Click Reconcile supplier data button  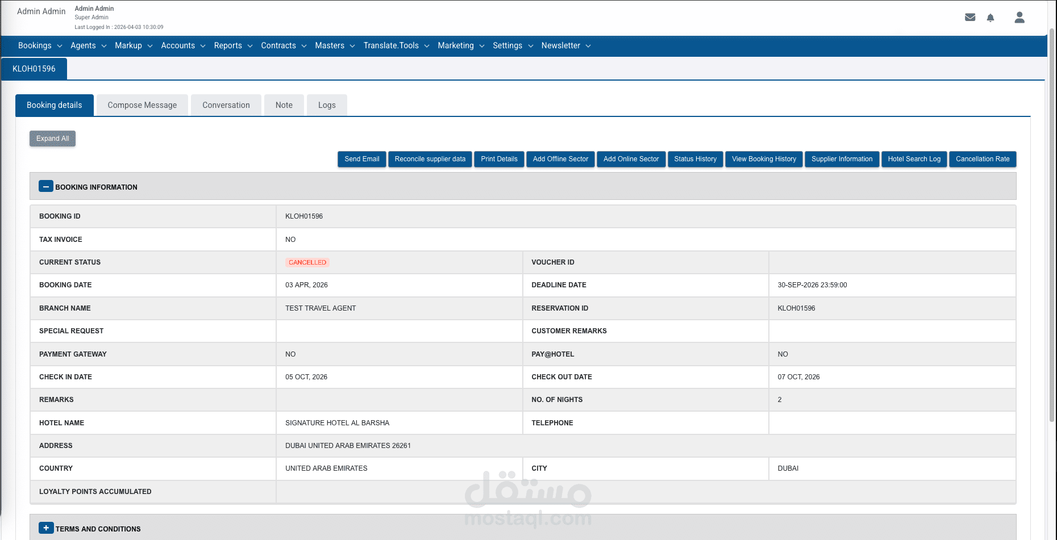pyautogui.click(x=430, y=159)
